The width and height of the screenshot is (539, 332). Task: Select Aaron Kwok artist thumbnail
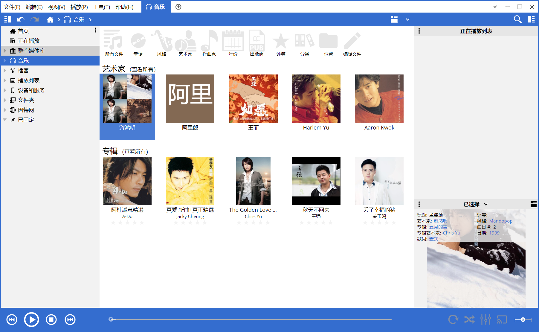[x=379, y=99]
